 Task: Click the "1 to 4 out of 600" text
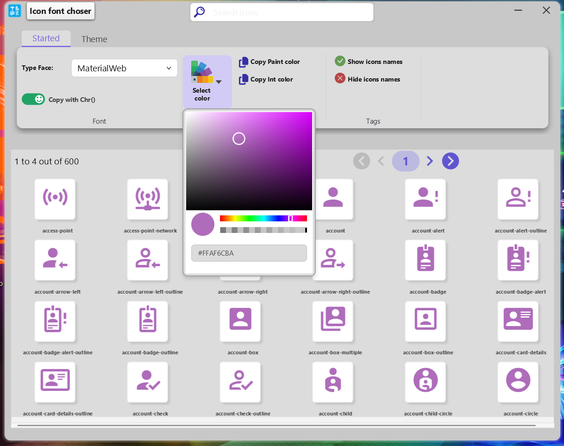[47, 162]
